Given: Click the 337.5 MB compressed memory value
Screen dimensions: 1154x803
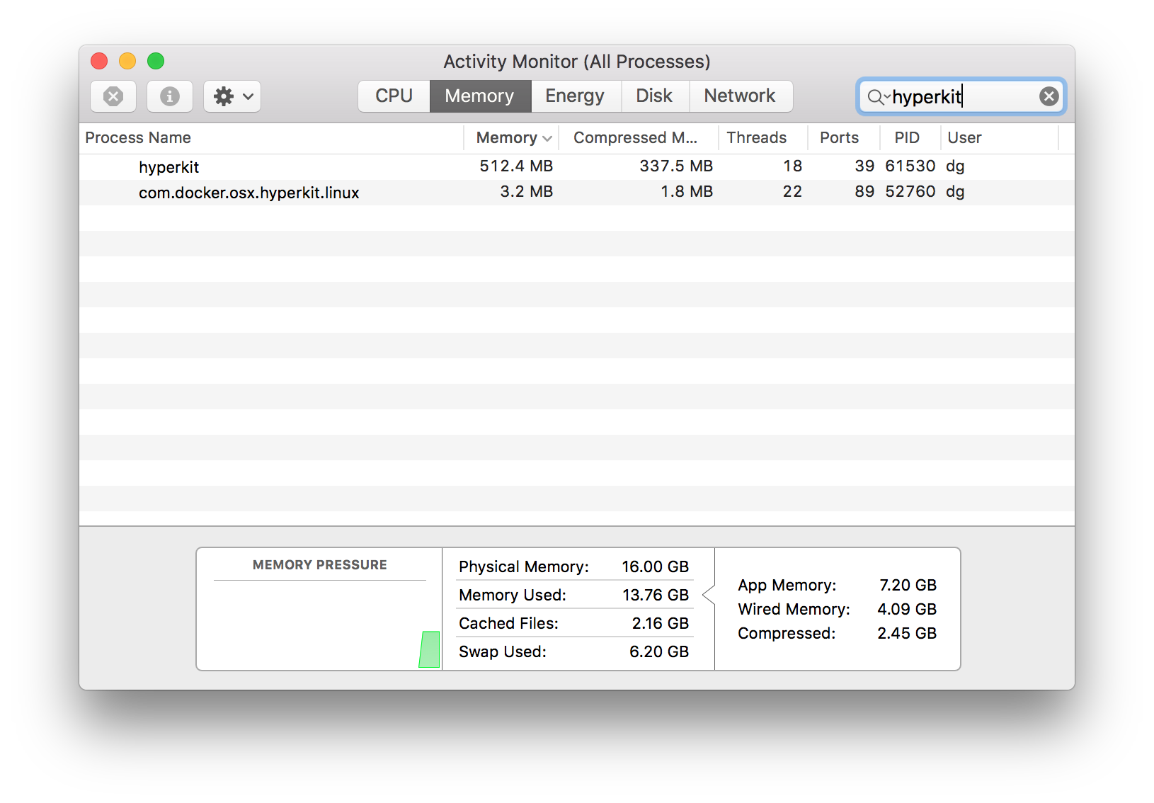Looking at the screenshot, I should [676, 166].
